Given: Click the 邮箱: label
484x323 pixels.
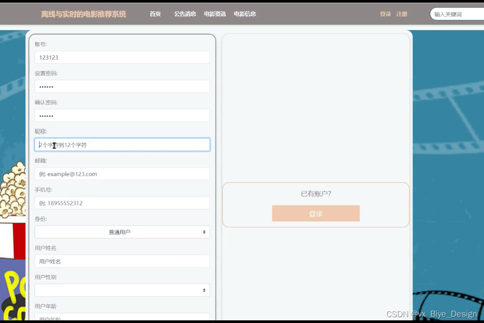Looking at the screenshot, I should click(41, 161).
